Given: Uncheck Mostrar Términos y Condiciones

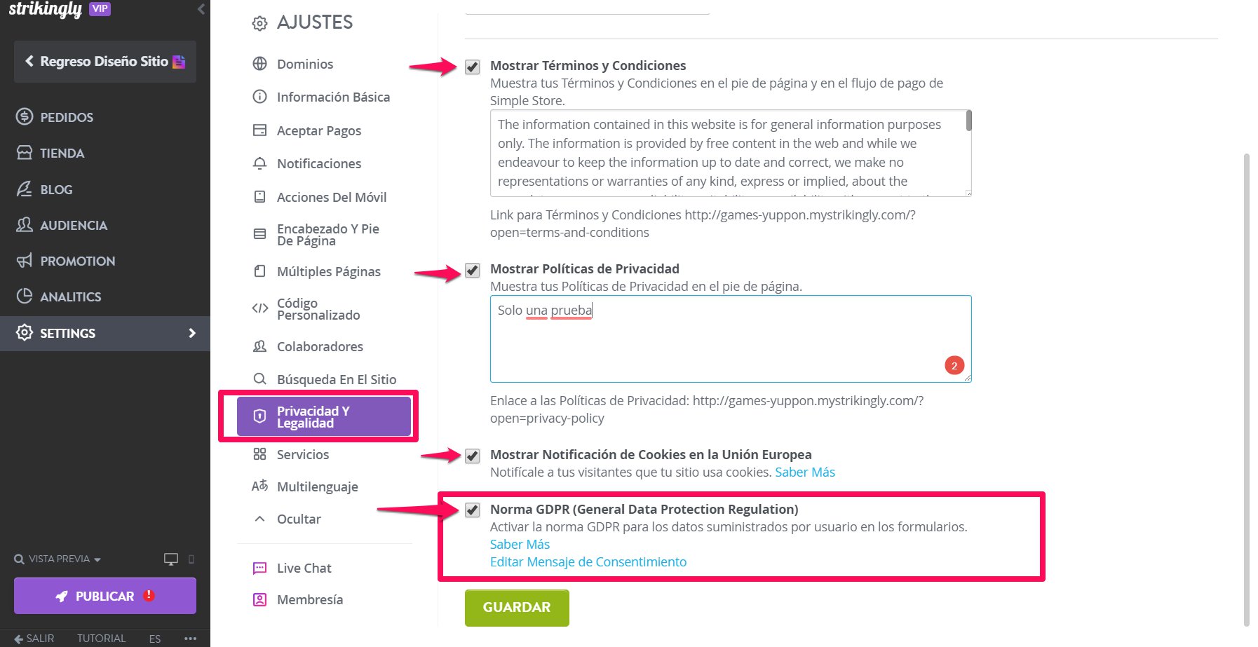Looking at the screenshot, I should (473, 67).
